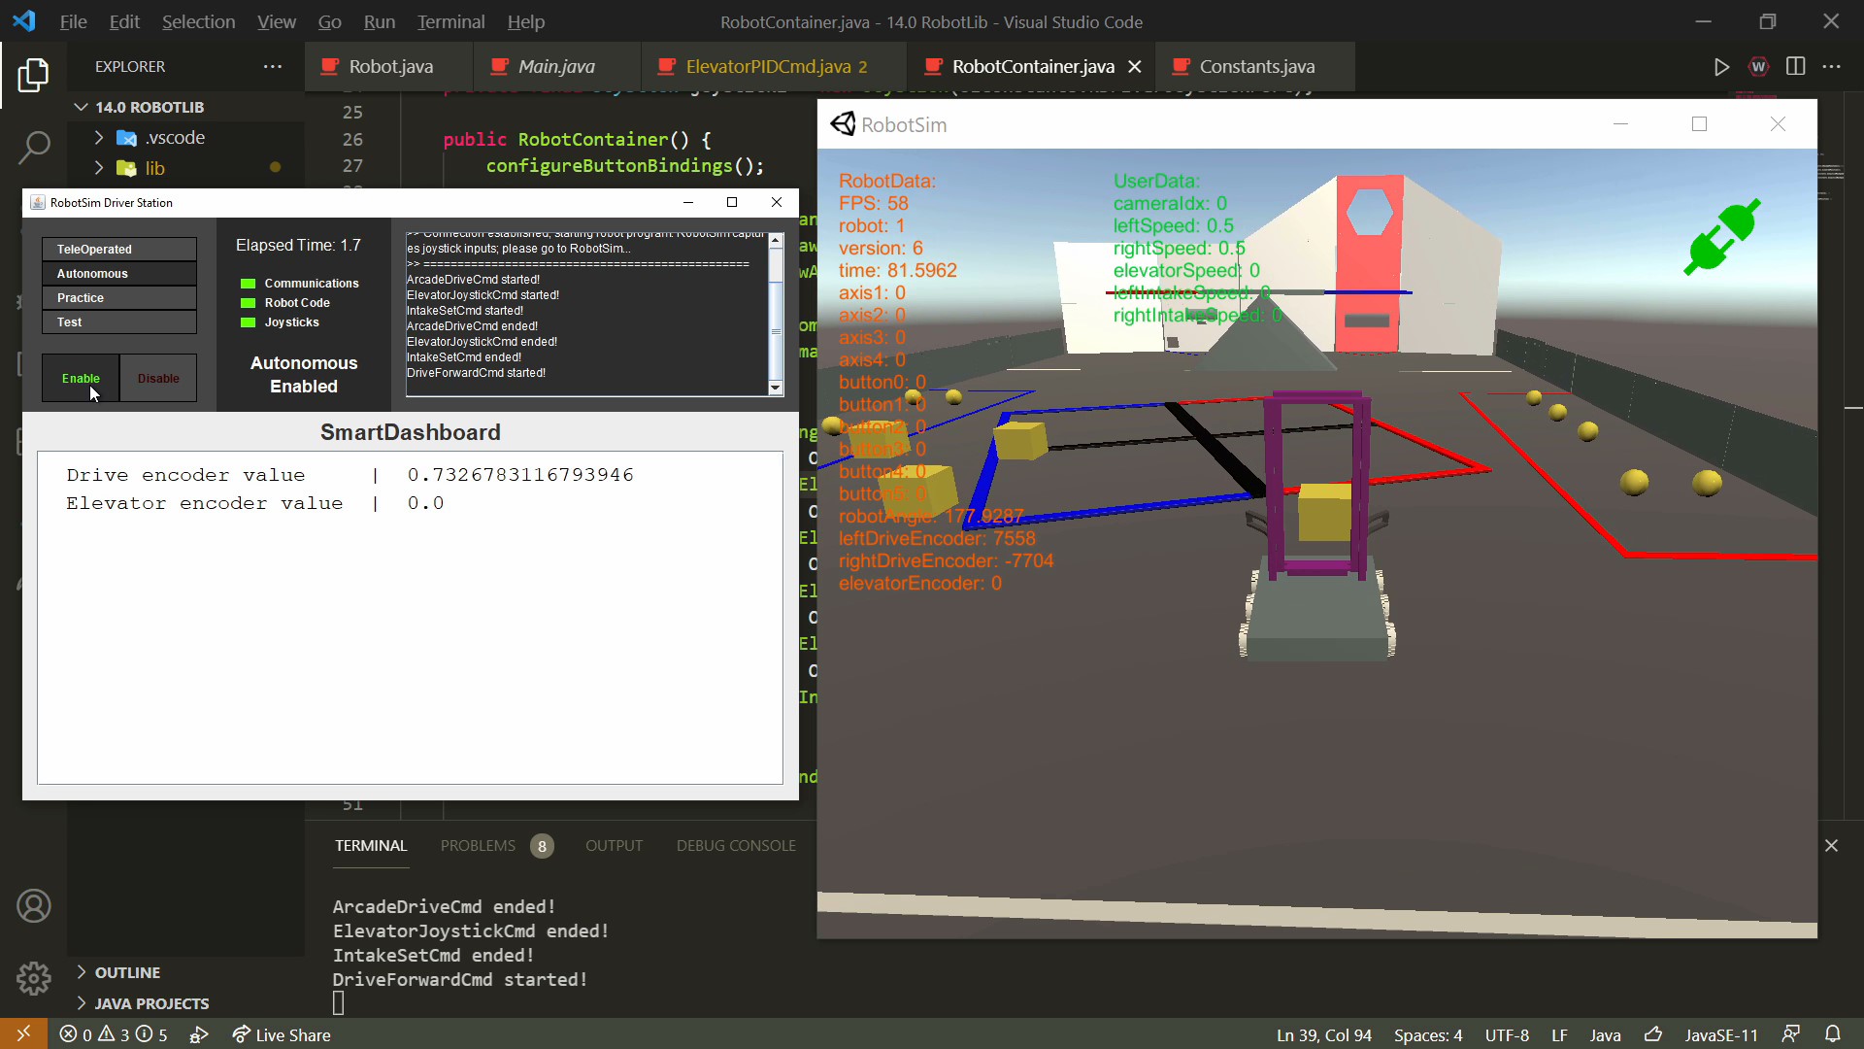Open Settings via the gear icon
Screen dimensions: 1864x1049
(x=34, y=978)
